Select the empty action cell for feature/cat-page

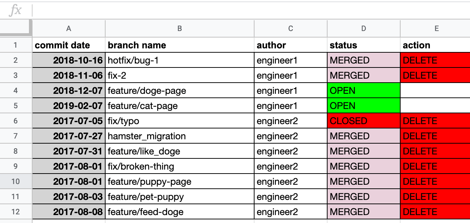(435, 106)
